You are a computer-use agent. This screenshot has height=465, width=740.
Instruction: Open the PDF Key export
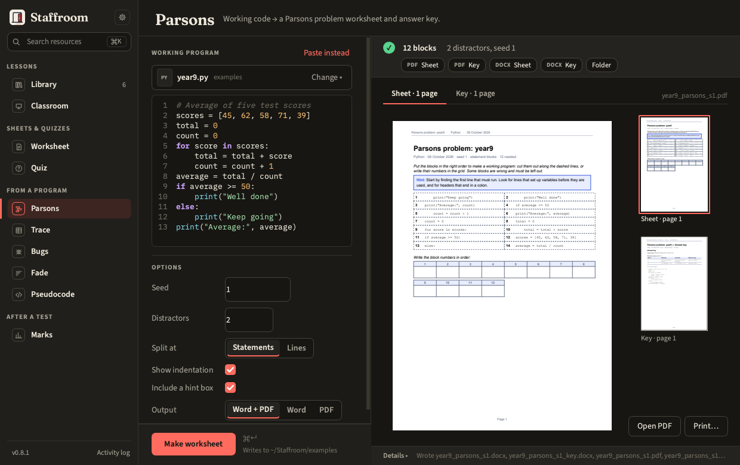click(467, 65)
